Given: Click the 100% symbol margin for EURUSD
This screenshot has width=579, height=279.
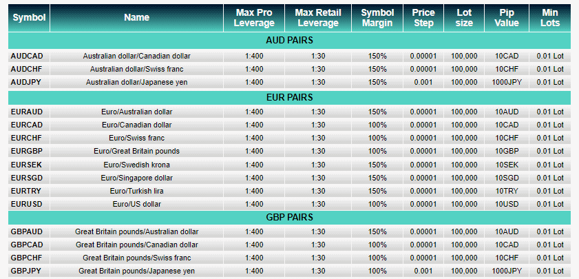Looking at the screenshot, I should pos(377,204).
